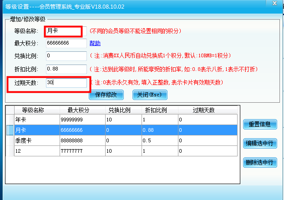284x200 pixels.
Task: Click the 最大积分 column header
Action: point(78,110)
